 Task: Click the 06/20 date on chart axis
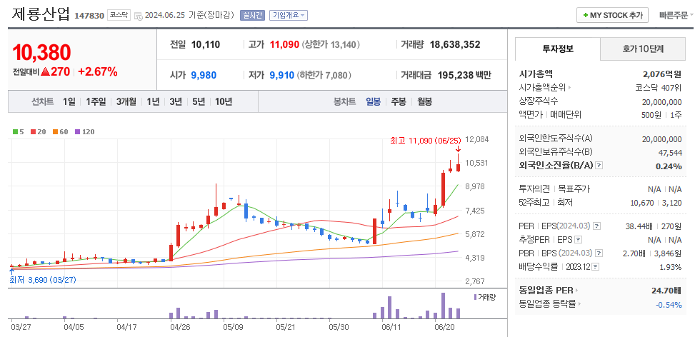pyautogui.click(x=444, y=327)
